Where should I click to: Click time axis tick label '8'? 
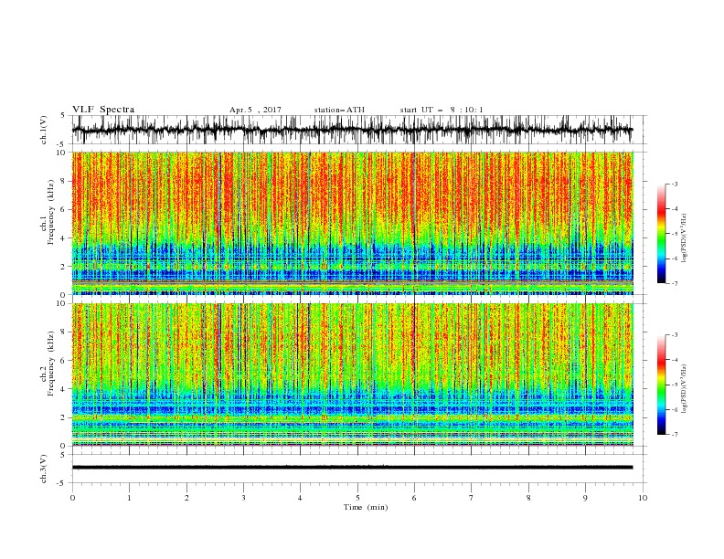528,498
